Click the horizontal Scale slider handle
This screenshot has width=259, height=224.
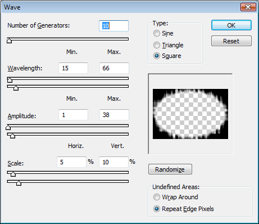click(13, 174)
